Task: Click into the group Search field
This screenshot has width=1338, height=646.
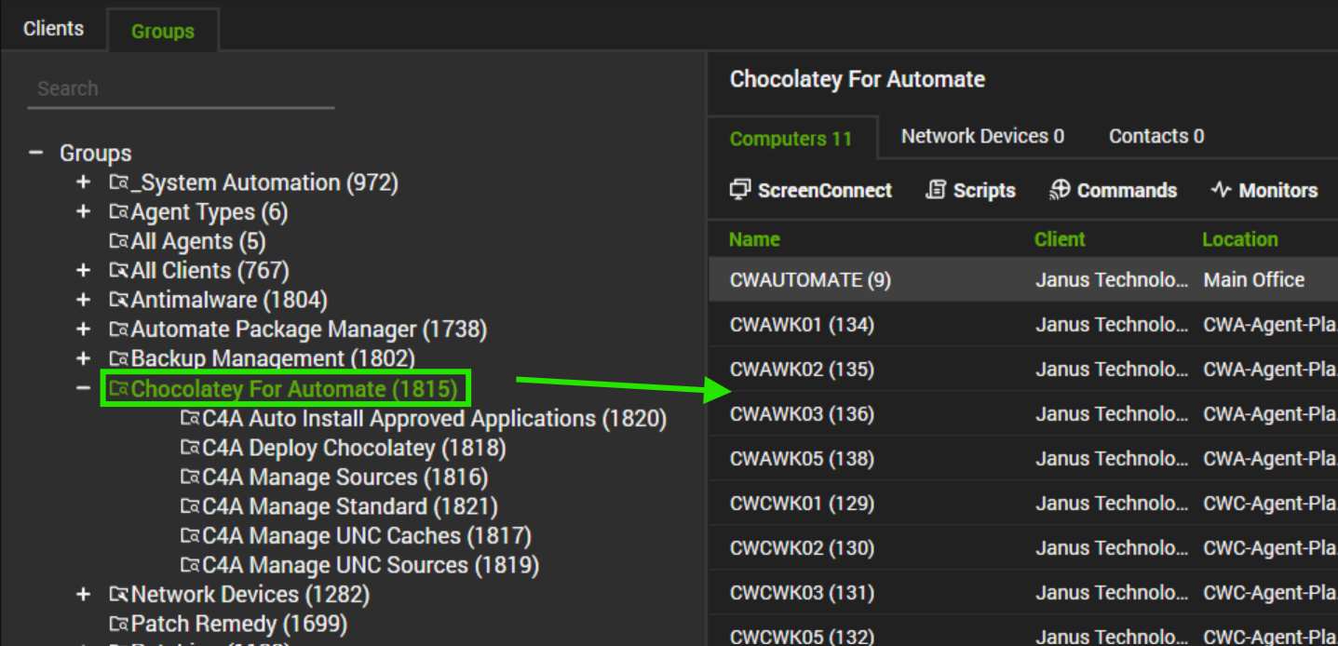Action: click(x=181, y=89)
